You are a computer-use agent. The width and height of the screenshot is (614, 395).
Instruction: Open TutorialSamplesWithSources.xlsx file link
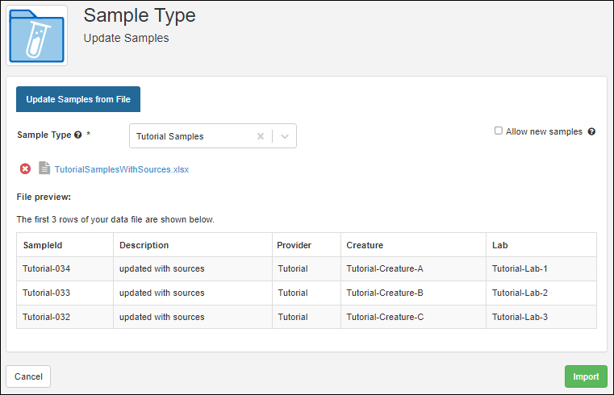122,169
